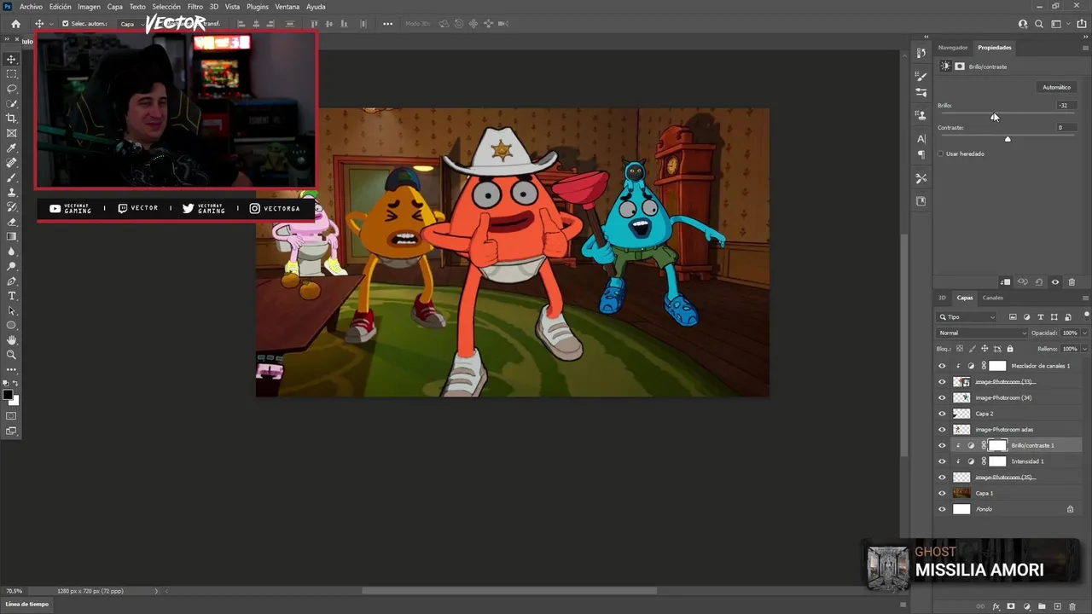Image resolution: width=1092 pixels, height=614 pixels.
Task: Open the Tipo layer filter dropdown
Action: pyautogui.click(x=967, y=317)
